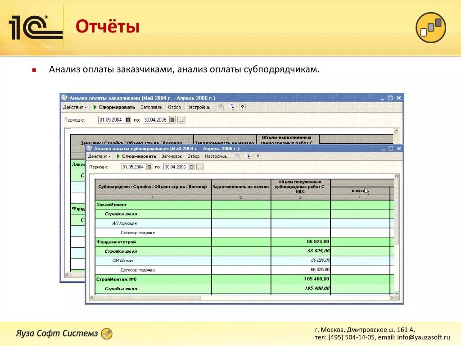Click round Yauza Soft emblem at top right
Image resolution: width=461 pixels, height=346 pixels.
pos(431,27)
